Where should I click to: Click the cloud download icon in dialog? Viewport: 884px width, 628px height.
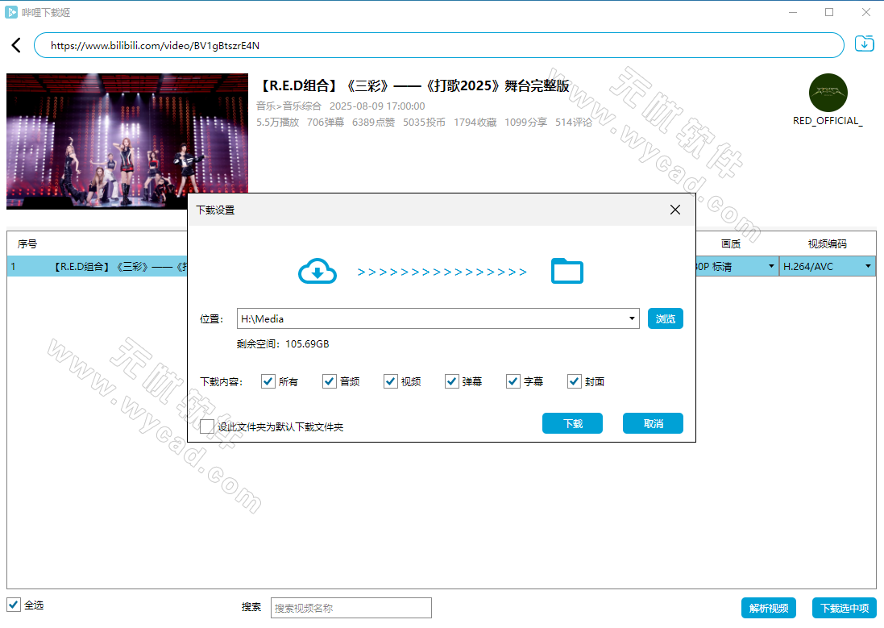(317, 272)
